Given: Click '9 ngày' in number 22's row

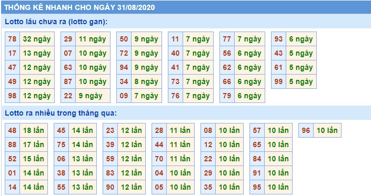Looking at the screenshot, I should pos(93,96).
